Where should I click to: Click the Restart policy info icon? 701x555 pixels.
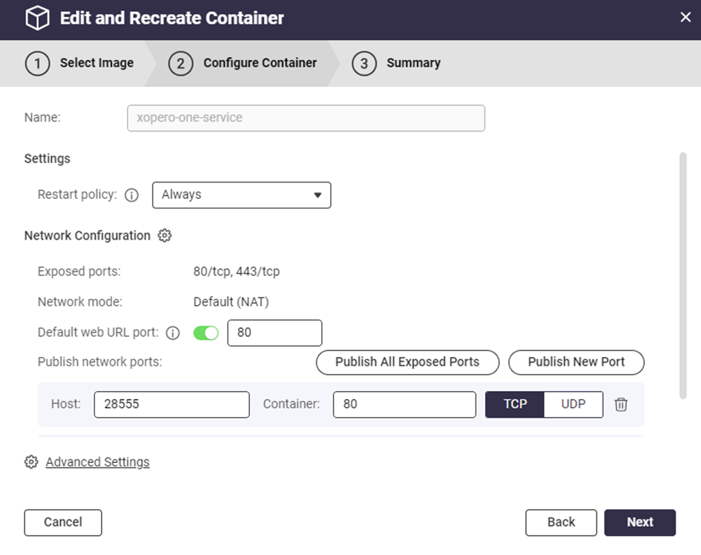tap(131, 195)
